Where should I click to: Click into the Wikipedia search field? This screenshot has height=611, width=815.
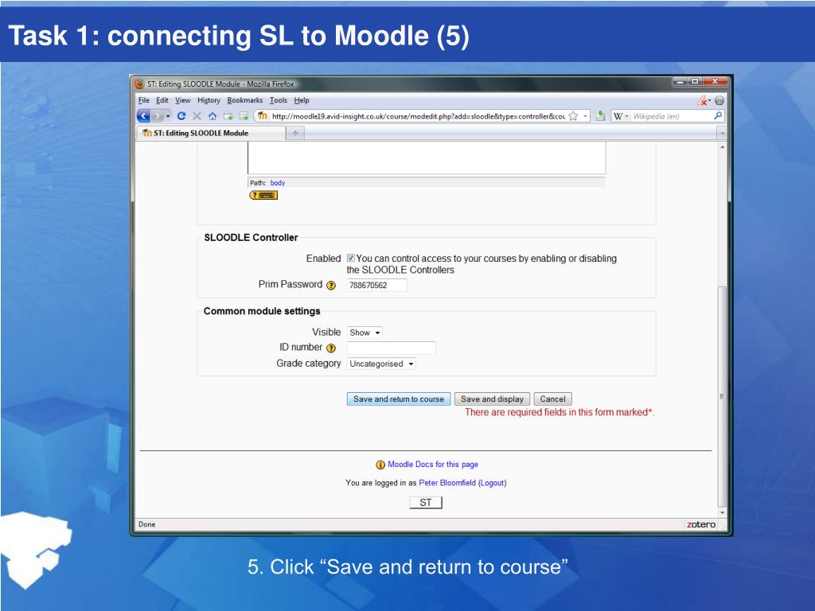pyautogui.click(x=671, y=116)
